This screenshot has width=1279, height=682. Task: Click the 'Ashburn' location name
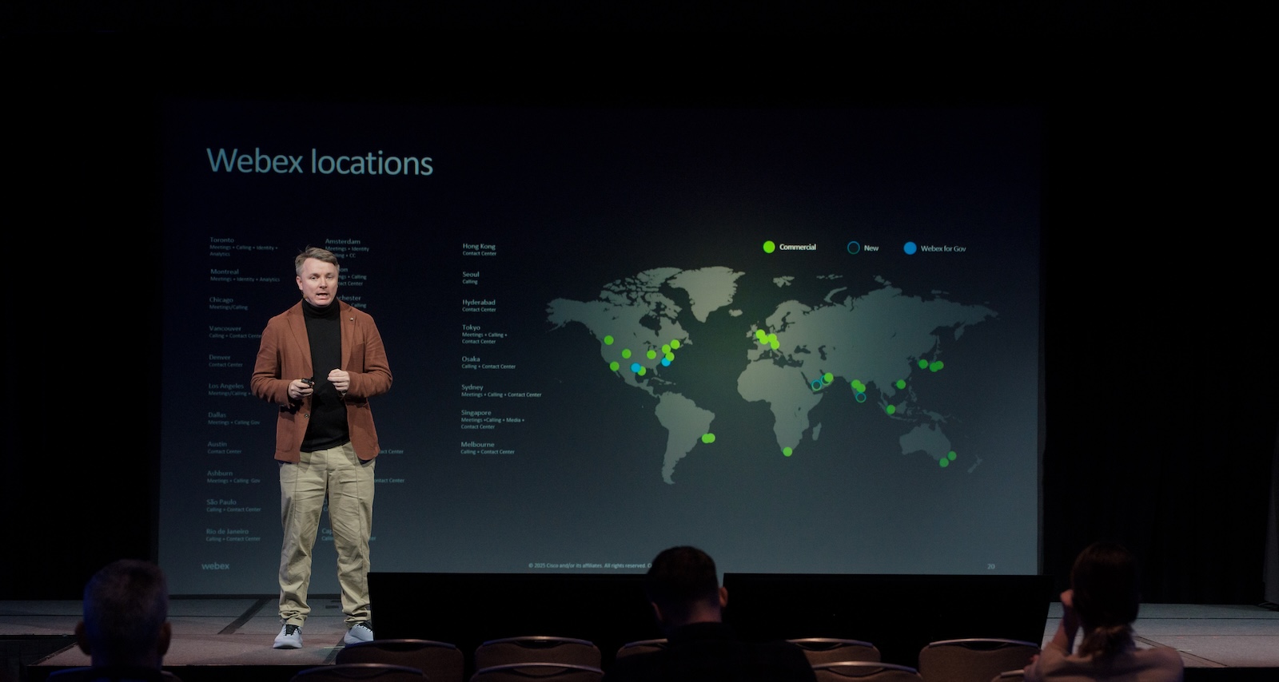pos(220,473)
